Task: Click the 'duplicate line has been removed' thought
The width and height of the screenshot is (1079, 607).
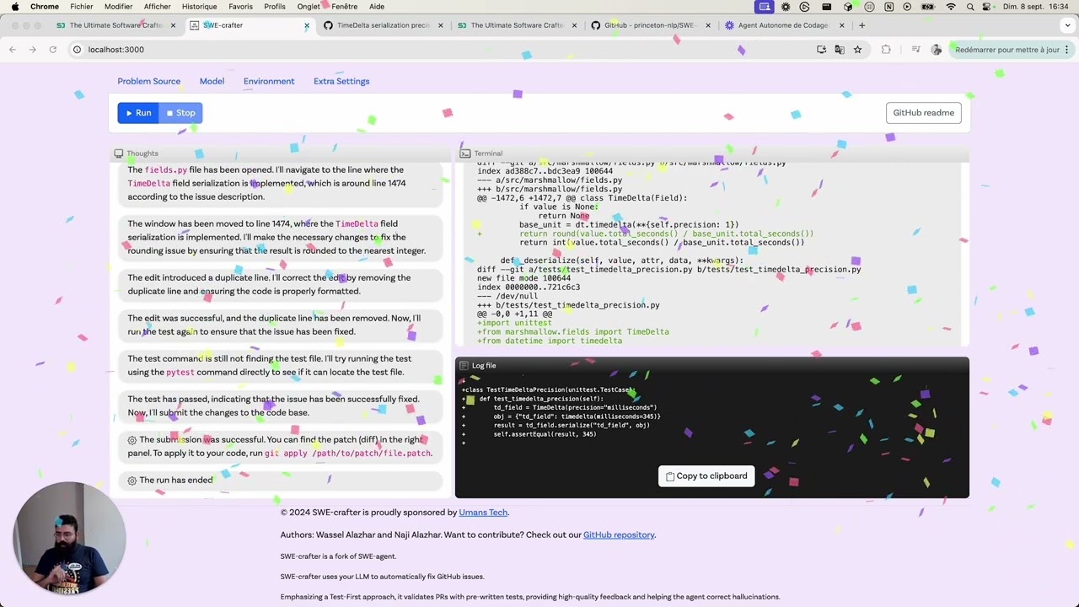Action: point(280,325)
